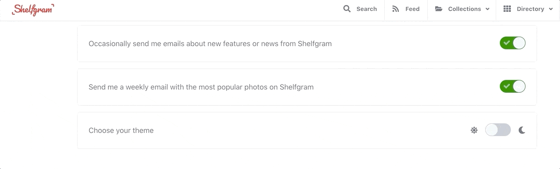Click the magnifying glass search icon
The image size is (560, 169).
(x=347, y=9)
